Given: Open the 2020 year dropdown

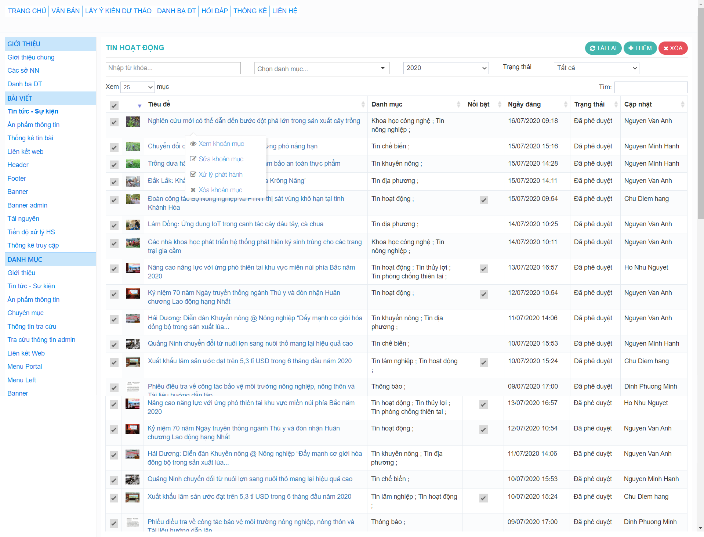Looking at the screenshot, I should point(446,68).
